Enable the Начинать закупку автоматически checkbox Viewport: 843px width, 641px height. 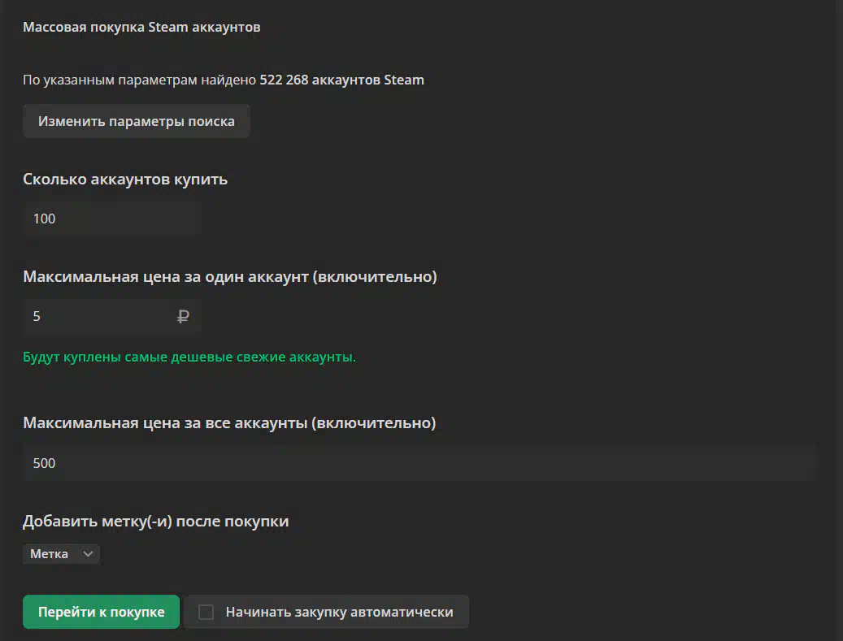point(206,612)
